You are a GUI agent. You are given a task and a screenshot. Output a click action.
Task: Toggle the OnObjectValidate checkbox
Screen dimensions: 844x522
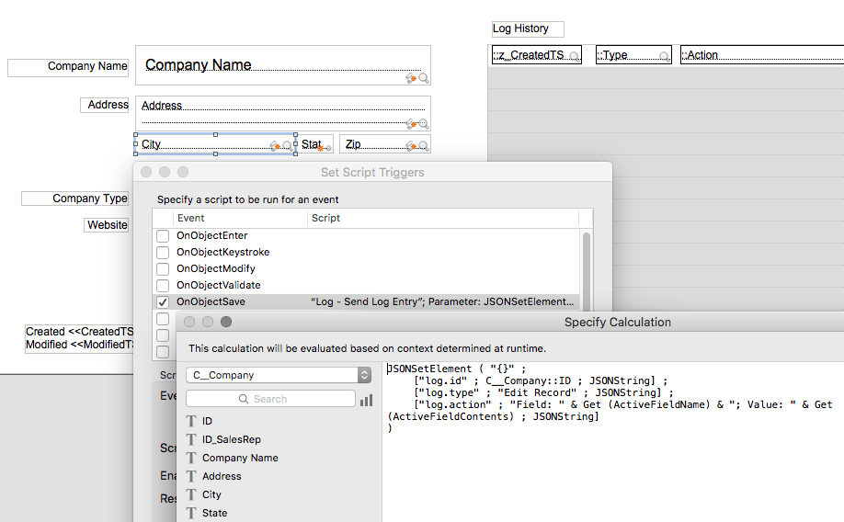point(163,285)
